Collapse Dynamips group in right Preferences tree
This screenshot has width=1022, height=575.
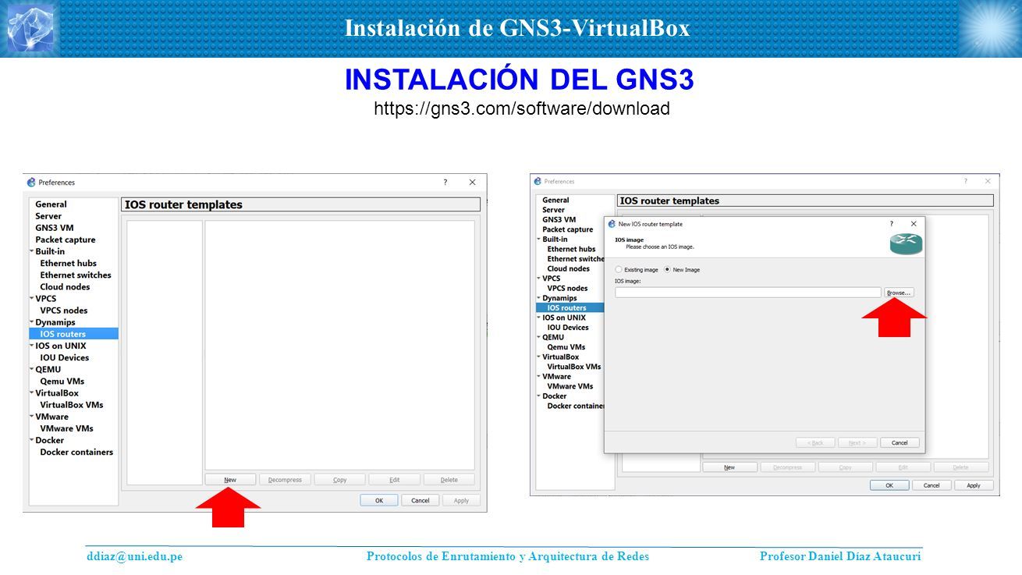pos(538,298)
